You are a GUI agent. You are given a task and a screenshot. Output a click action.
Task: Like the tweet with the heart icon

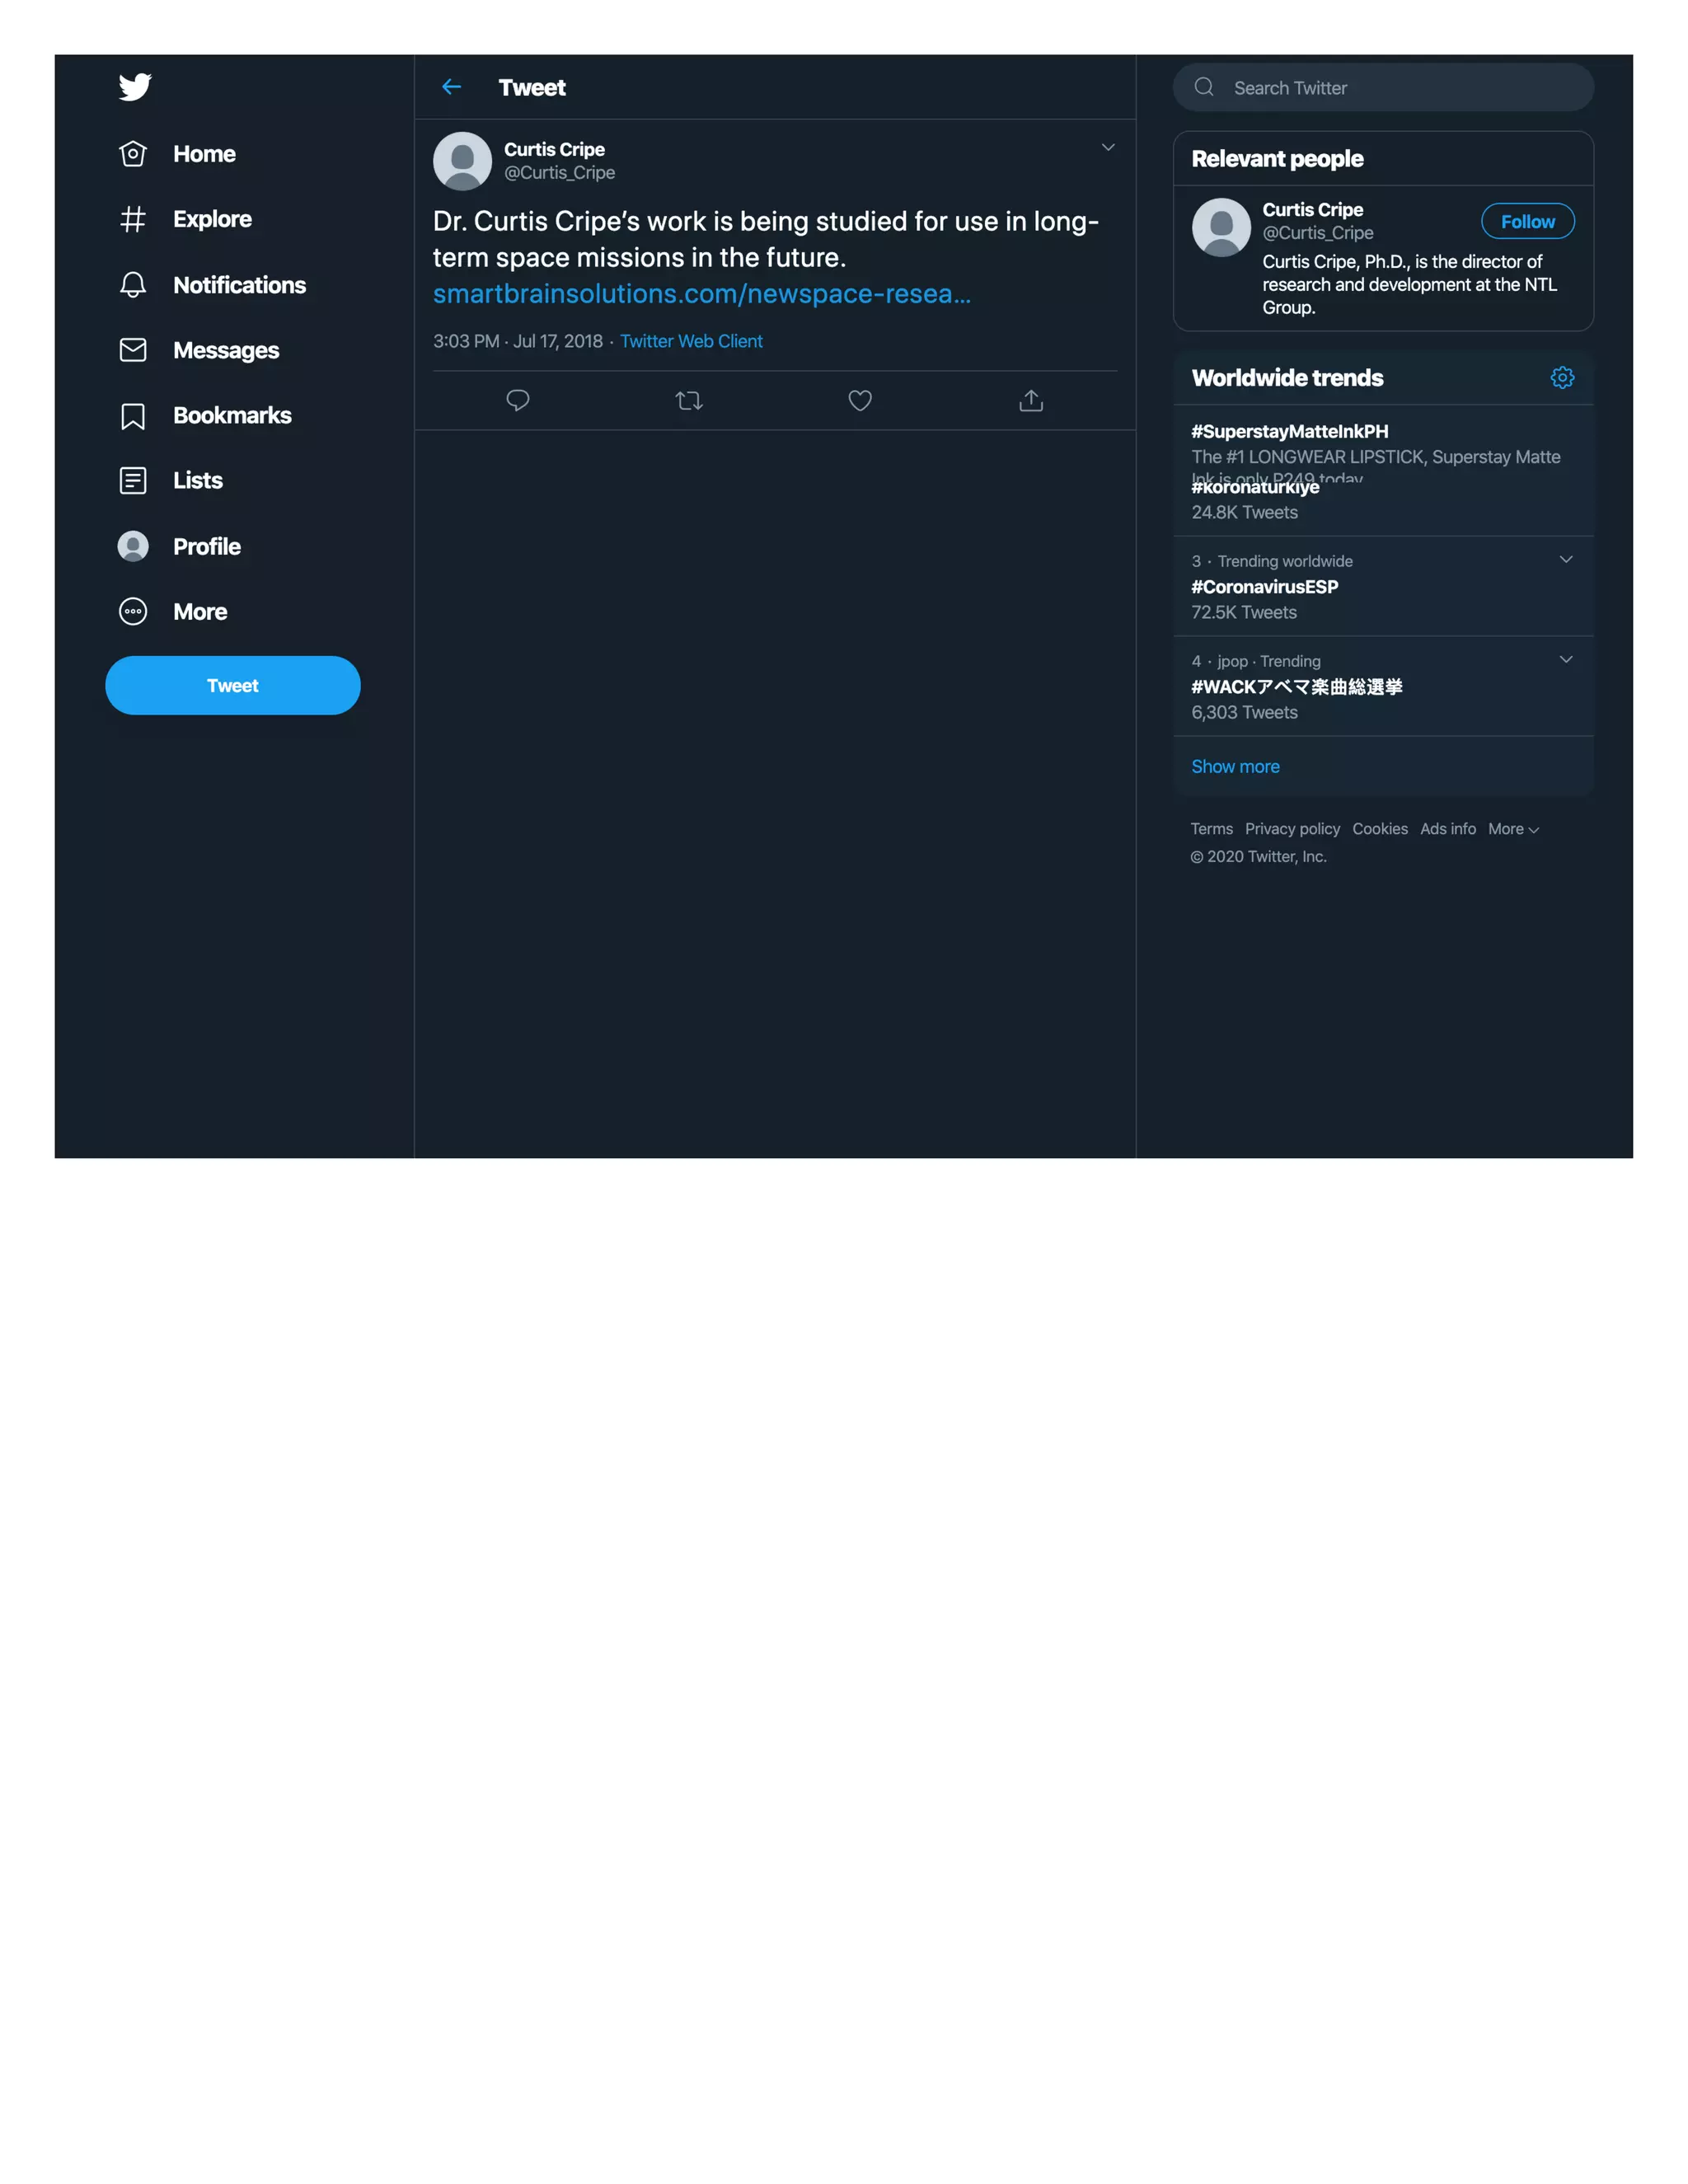tap(860, 401)
